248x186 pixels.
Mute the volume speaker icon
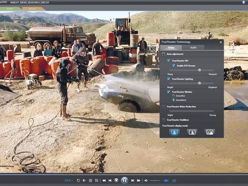pos(146,180)
